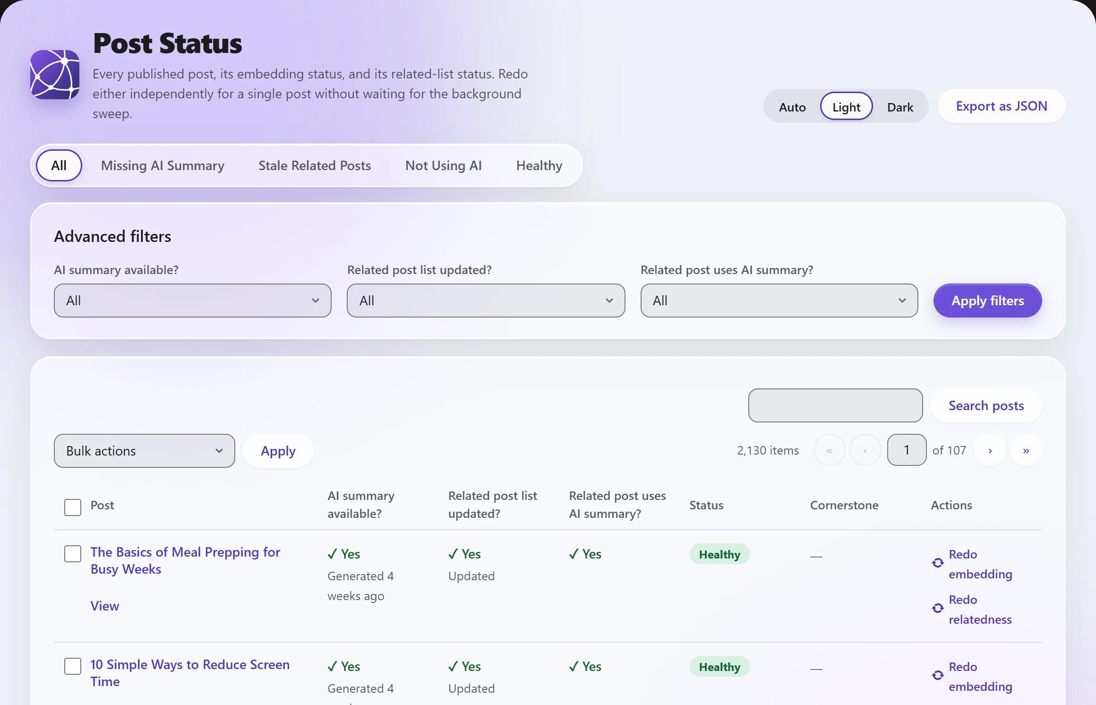Switch to the Missing AI Summary tab

[163, 165]
